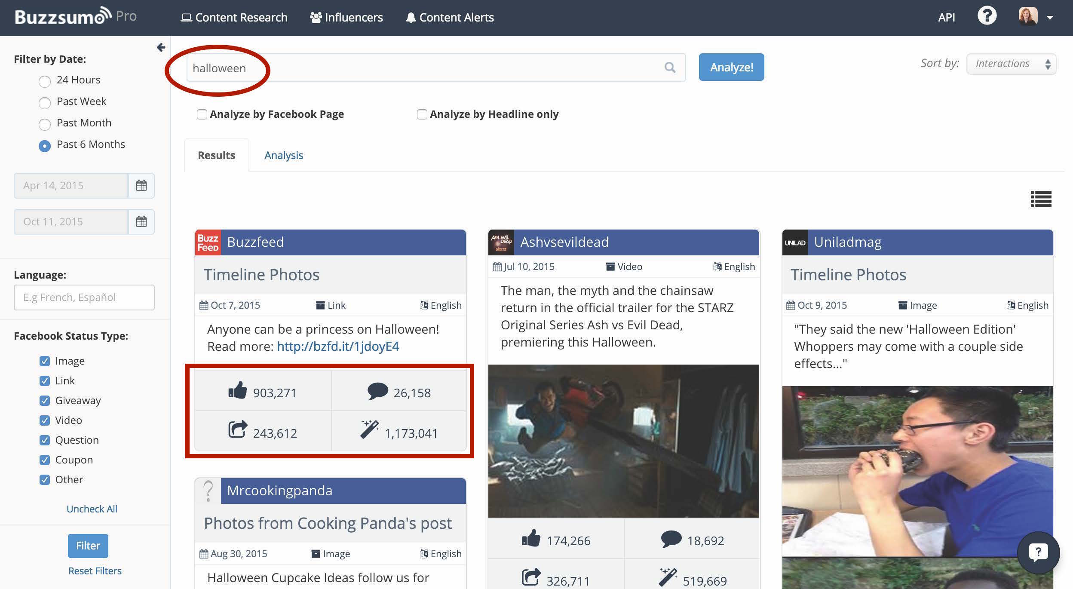Click the Buzzsumo Pro logo
1073x589 pixels.
point(76,16)
